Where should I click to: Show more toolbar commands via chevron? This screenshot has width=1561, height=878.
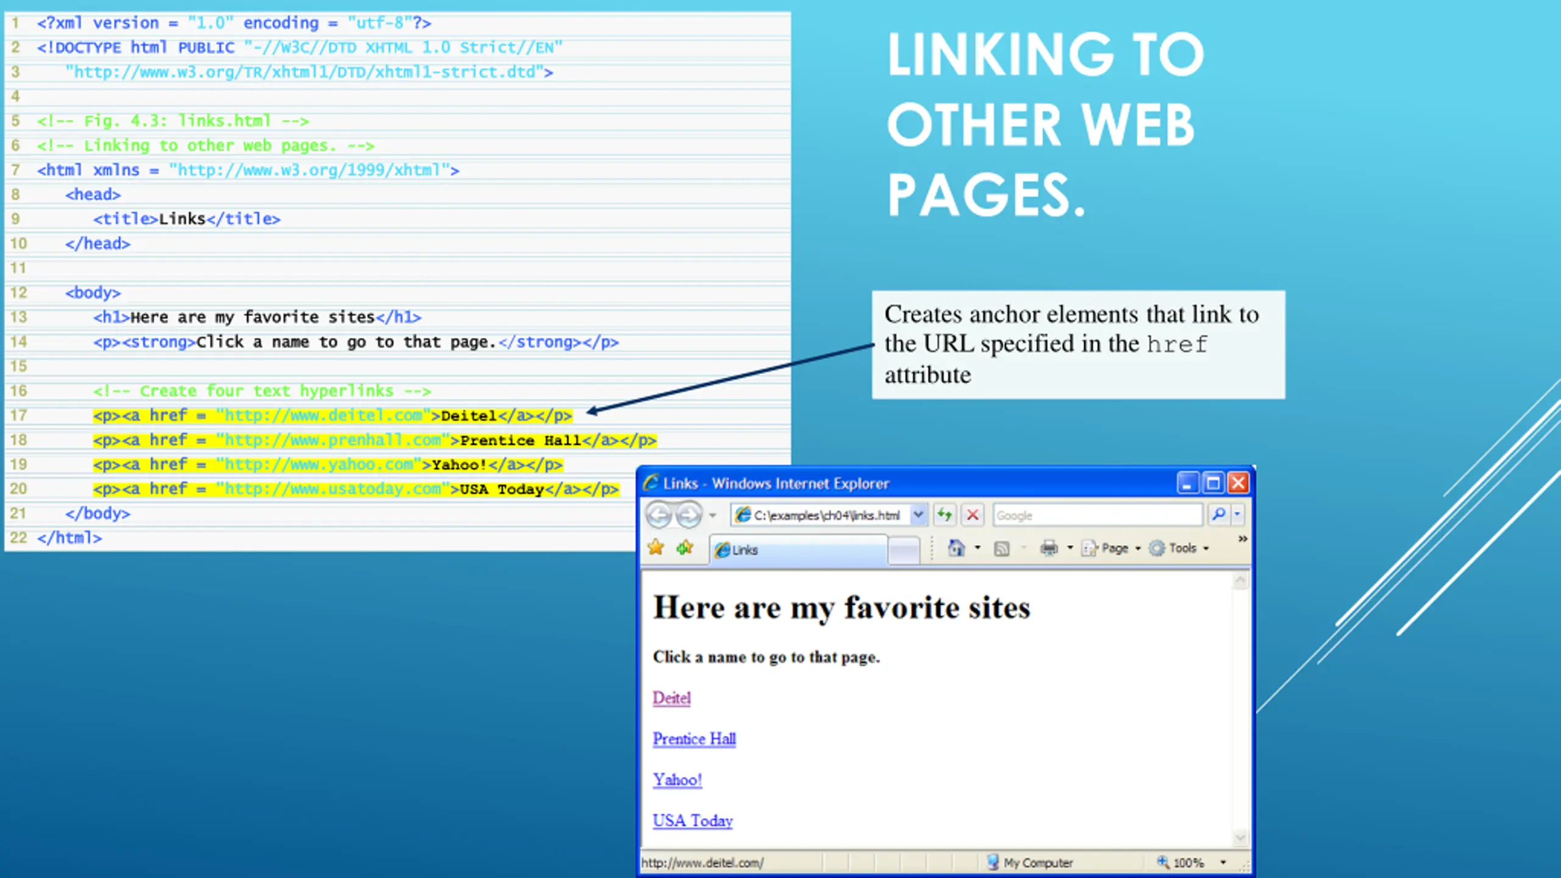click(x=1242, y=539)
